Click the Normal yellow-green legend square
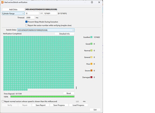Viewport: 155px width, 113px height. click(91, 51)
